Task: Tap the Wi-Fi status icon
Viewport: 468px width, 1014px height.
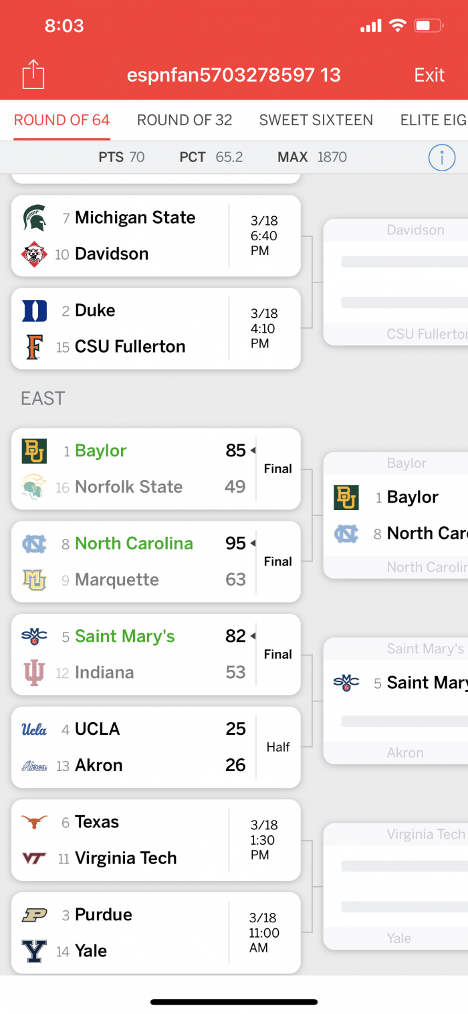Action: click(x=398, y=26)
